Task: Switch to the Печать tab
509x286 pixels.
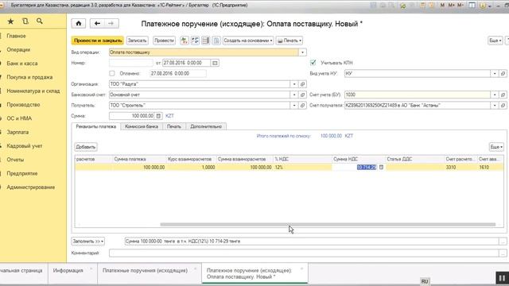Action: [x=174, y=126]
